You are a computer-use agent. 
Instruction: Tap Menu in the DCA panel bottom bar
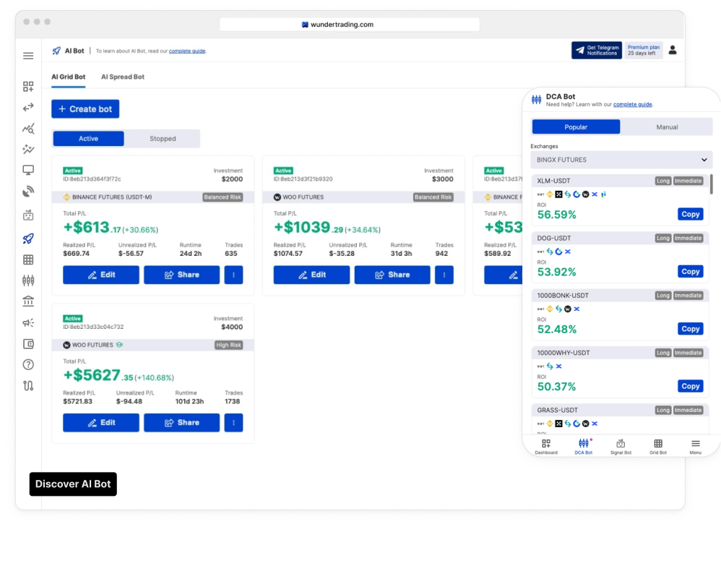pyautogui.click(x=695, y=446)
